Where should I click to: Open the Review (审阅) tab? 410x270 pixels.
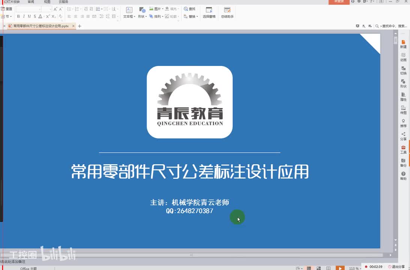[31, 2]
